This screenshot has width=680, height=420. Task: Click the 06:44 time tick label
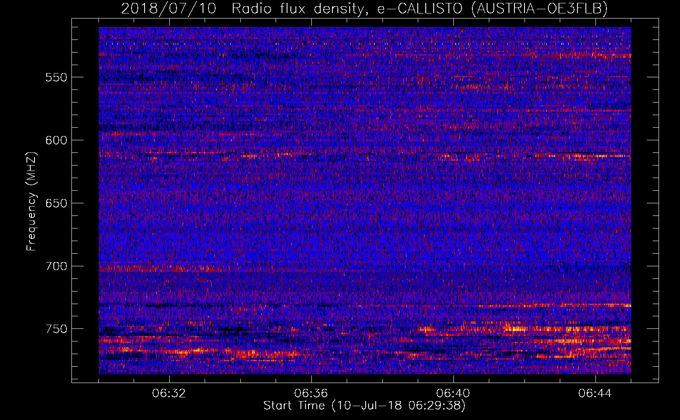[595, 394]
